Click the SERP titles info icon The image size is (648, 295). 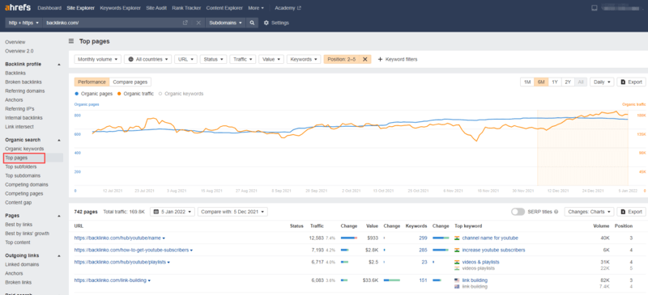point(556,212)
